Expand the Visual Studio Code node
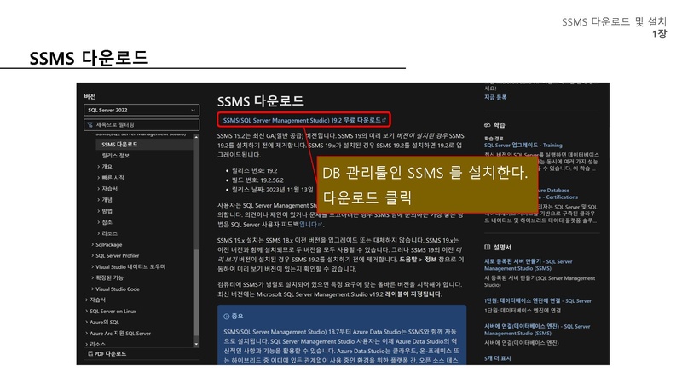 tap(93, 289)
